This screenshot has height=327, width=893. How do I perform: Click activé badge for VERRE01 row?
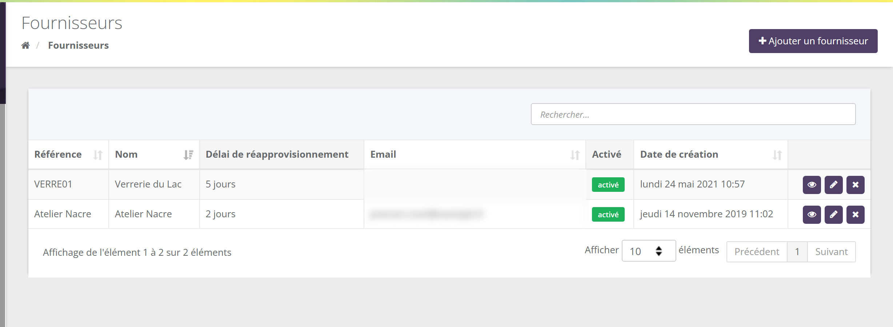pyautogui.click(x=608, y=185)
